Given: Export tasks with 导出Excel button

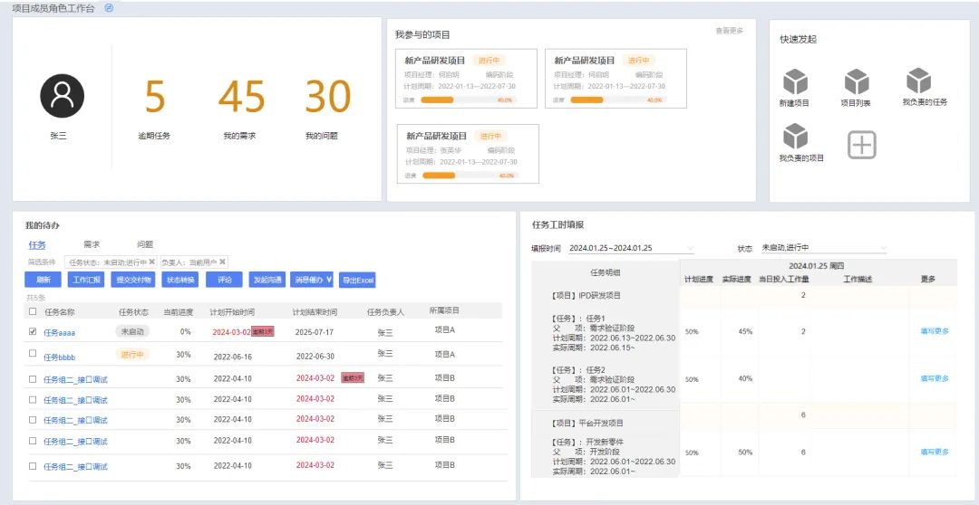Looking at the screenshot, I should tap(358, 281).
